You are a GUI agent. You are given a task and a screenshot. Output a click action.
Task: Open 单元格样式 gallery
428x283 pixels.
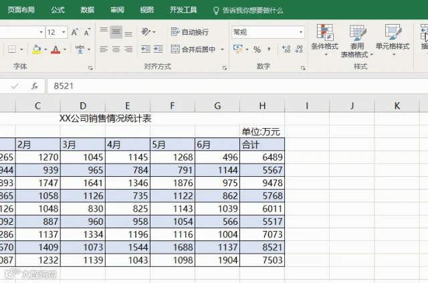pyautogui.click(x=393, y=40)
